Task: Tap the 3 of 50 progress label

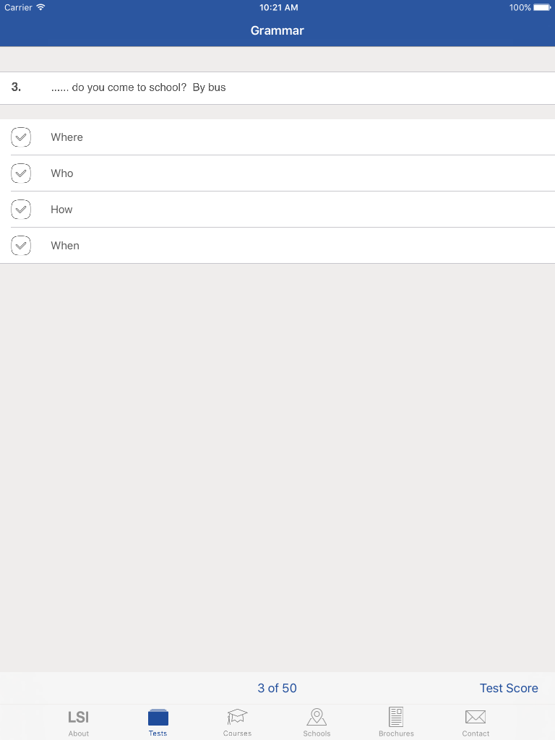Action: click(277, 688)
